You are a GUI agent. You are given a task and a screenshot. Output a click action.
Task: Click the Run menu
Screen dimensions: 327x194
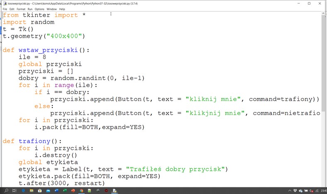pos(30,9)
